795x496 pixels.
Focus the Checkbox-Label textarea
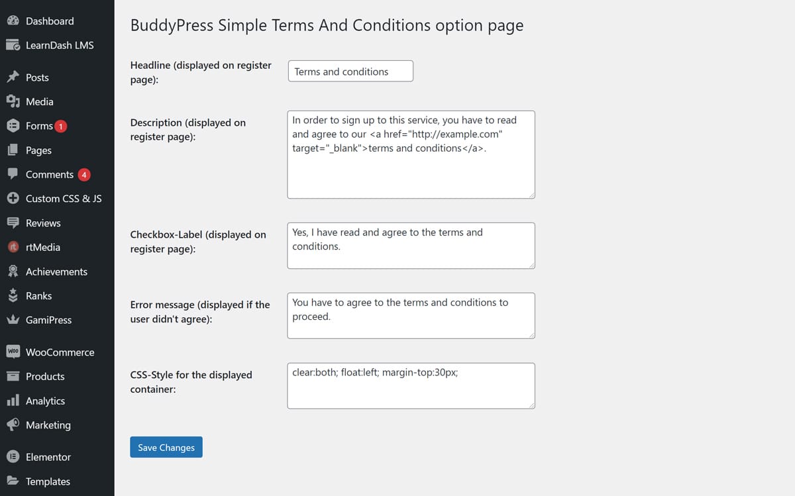tap(411, 246)
